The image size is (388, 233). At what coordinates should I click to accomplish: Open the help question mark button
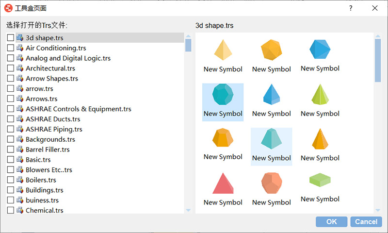[351, 8]
